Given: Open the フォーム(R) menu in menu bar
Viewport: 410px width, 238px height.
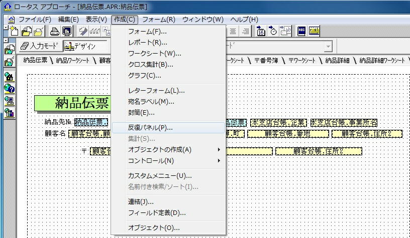Looking at the screenshot, I should pyautogui.click(x=159, y=20).
